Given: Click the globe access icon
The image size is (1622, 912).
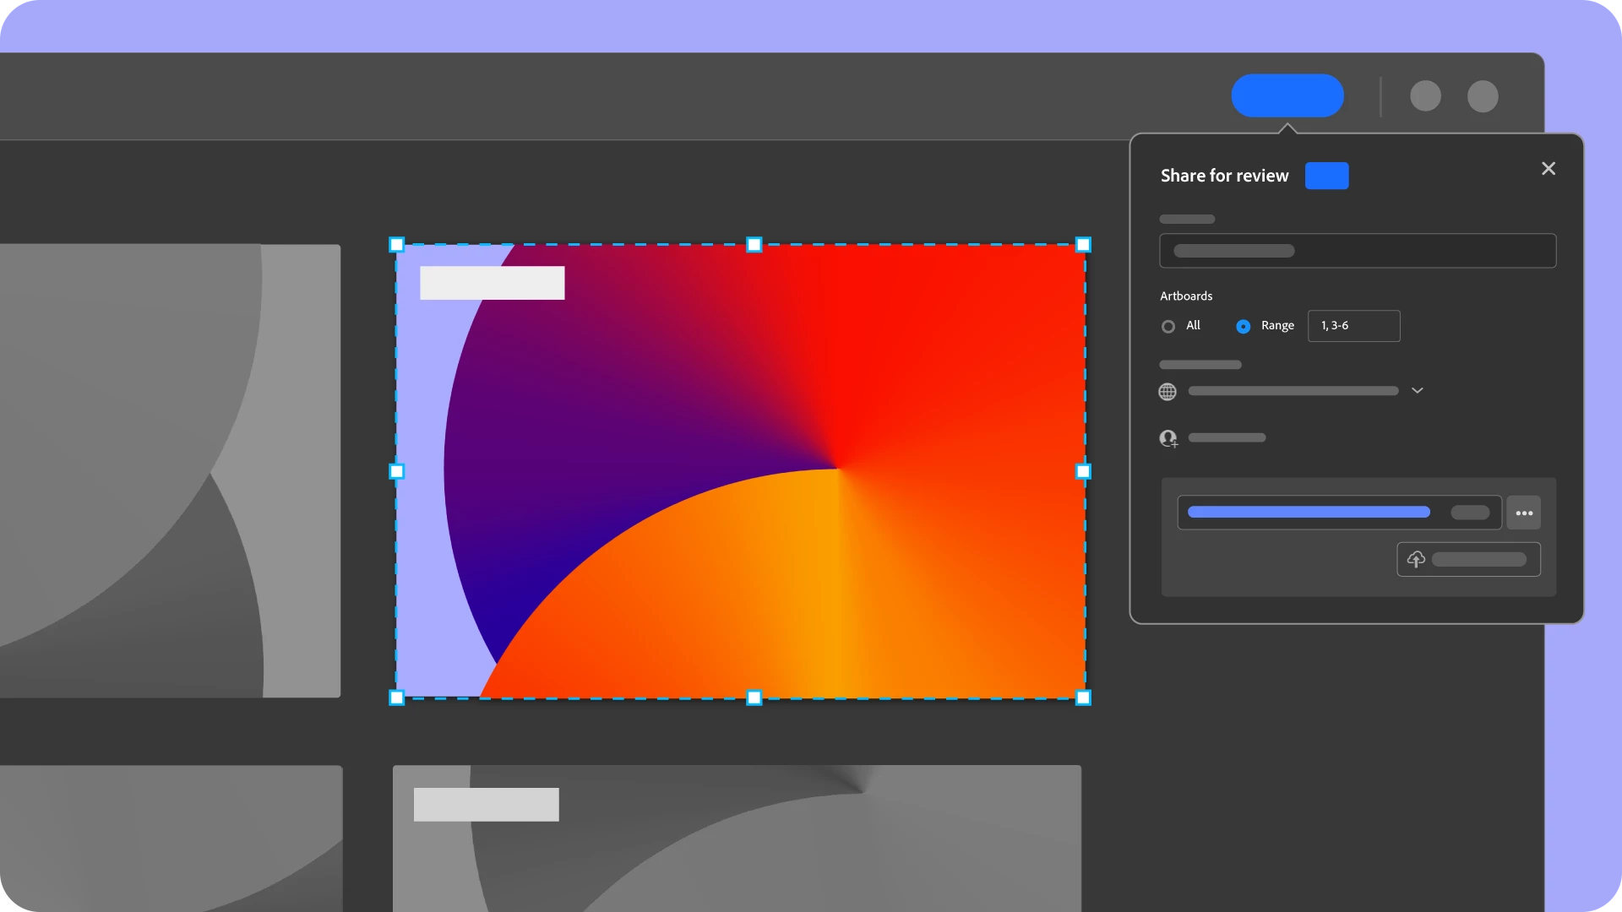Looking at the screenshot, I should (1168, 391).
